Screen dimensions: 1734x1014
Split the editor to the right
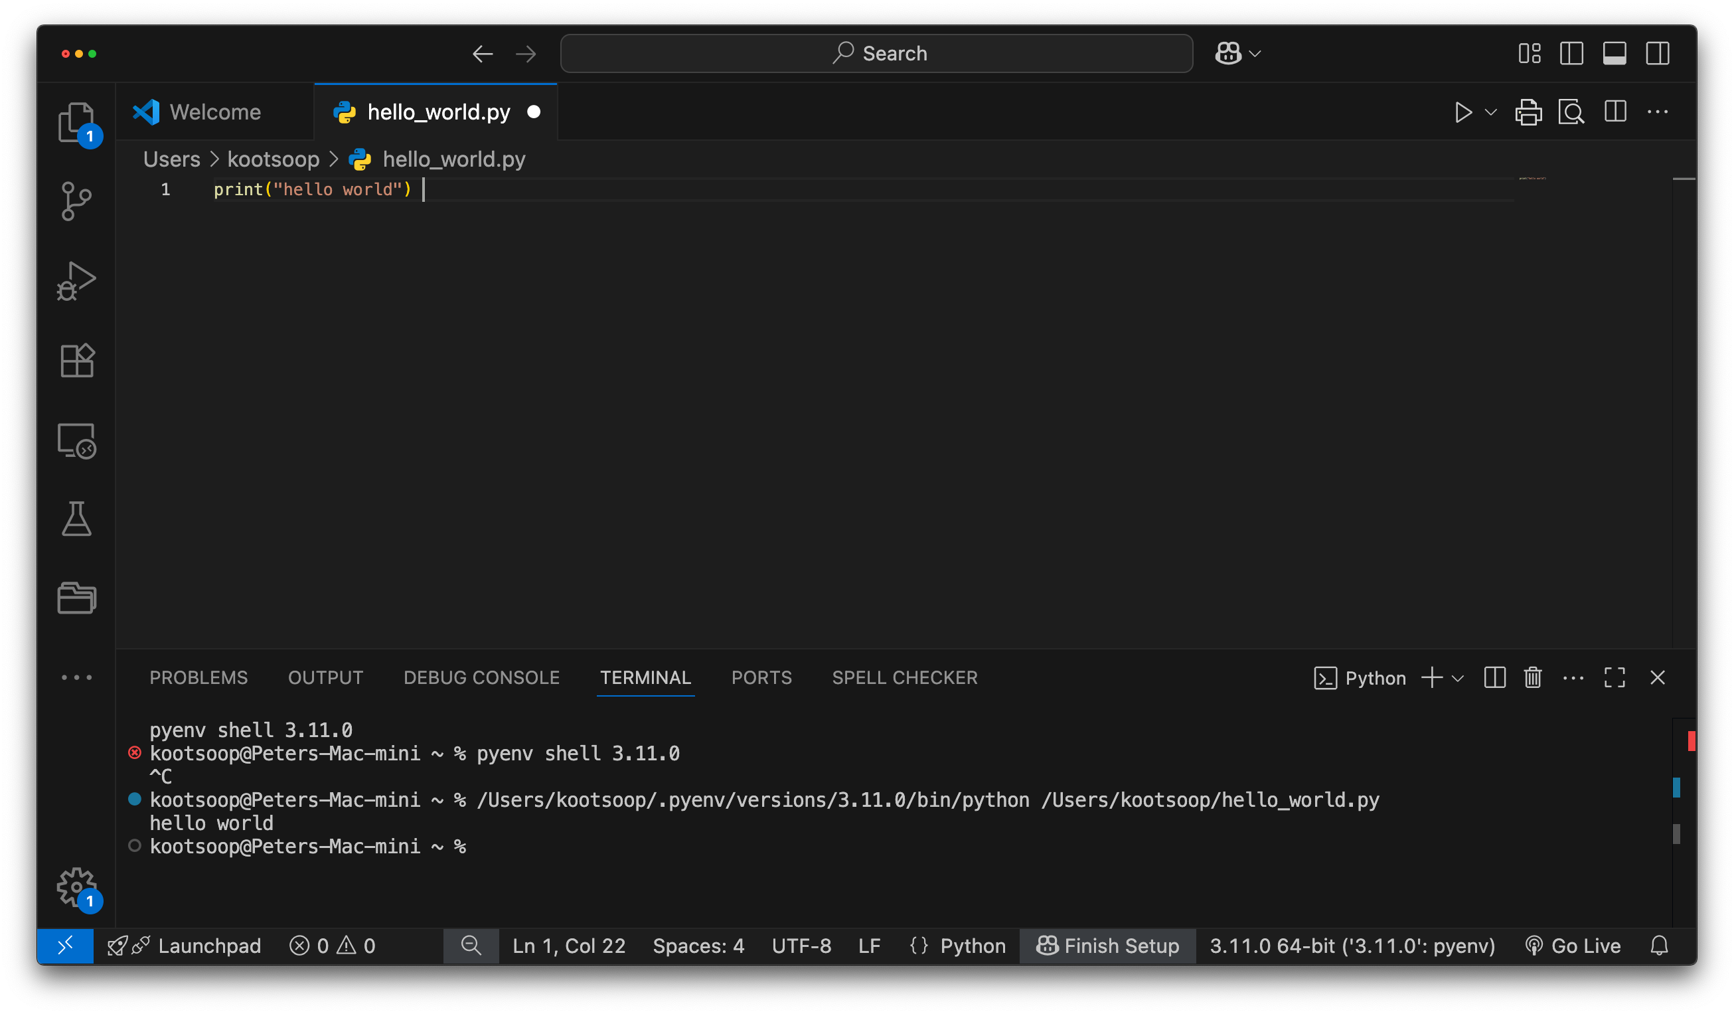(x=1616, y=112)
